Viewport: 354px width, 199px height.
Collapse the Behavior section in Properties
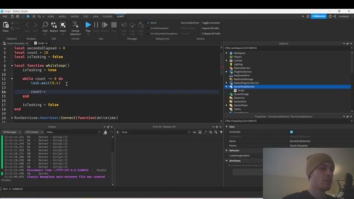227,150
